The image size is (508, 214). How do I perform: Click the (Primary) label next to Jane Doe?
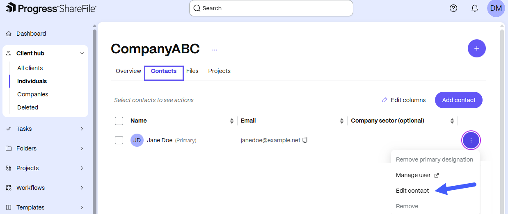click(x=185, y=141)
